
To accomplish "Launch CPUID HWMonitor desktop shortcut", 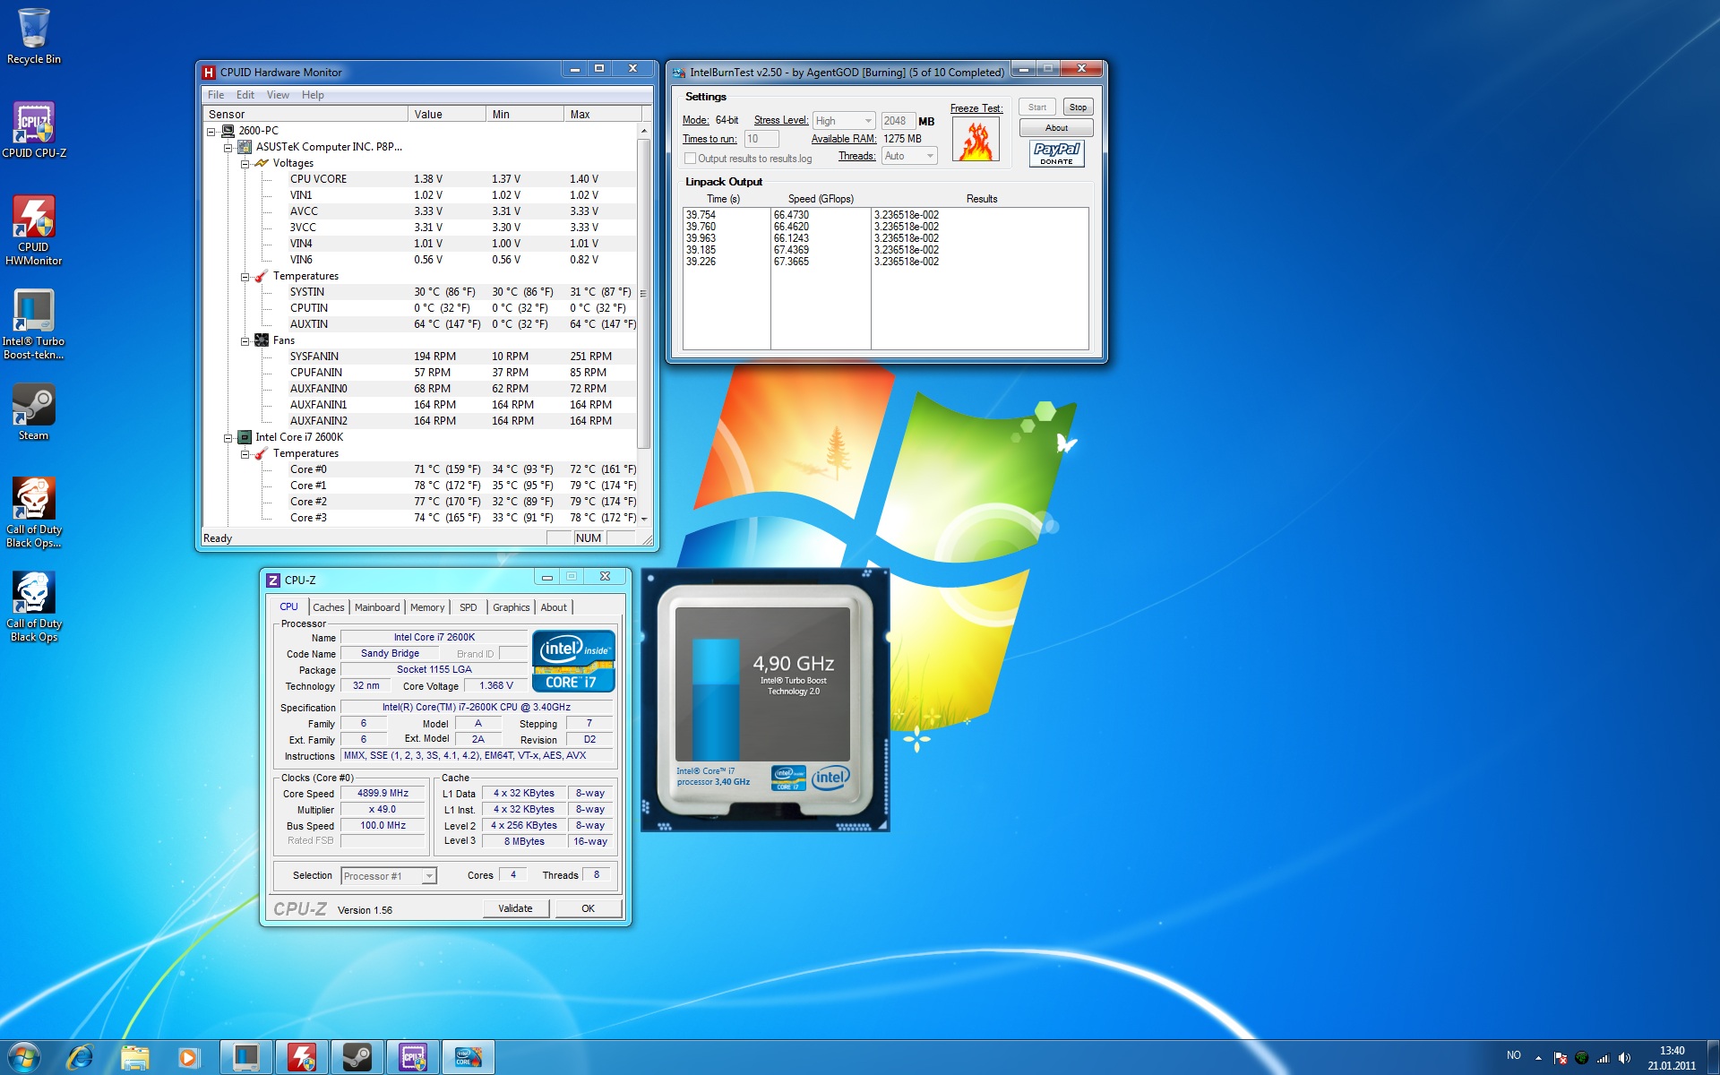I will point(34,230).
